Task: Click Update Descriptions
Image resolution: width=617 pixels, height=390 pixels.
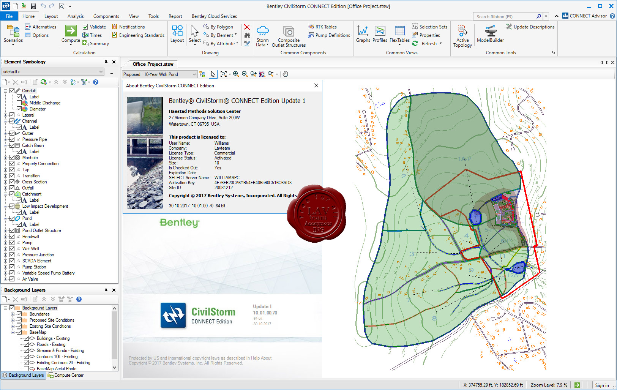Action: (530, 27)
